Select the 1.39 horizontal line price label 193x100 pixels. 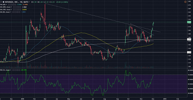[x=189, y=52]
